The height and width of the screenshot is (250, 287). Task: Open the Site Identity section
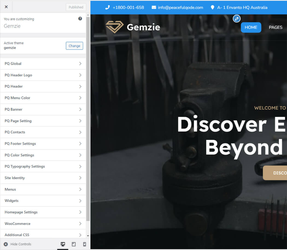43,178
